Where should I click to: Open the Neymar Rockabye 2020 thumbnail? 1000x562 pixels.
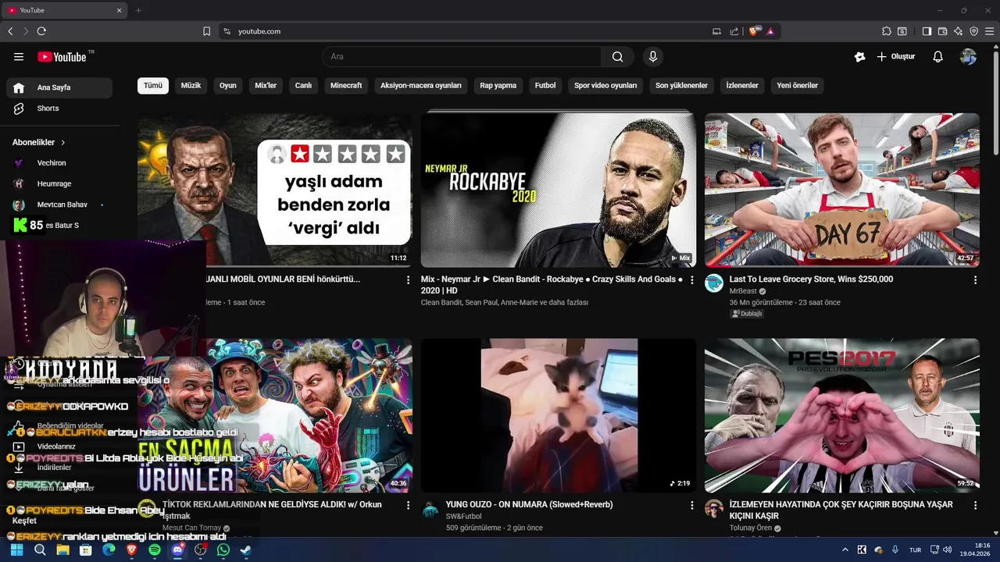pos(558,190)
